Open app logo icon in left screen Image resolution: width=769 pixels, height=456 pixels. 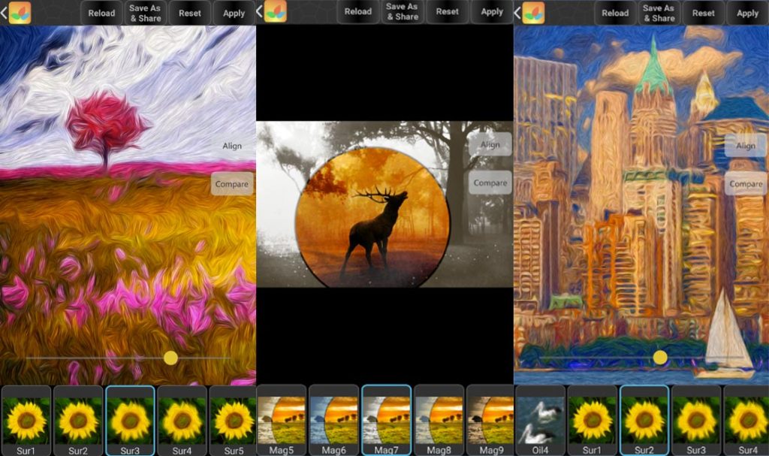[20, 13]
